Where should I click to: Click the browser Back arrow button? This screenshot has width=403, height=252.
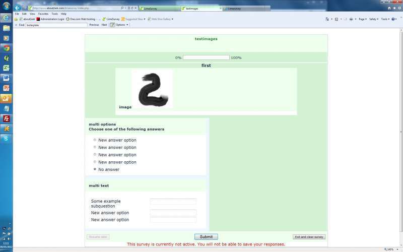pos(18,8)
